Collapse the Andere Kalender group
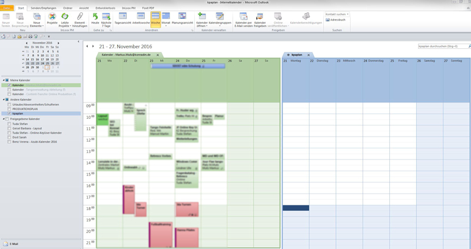Viewport: 471px width, 249px height. pyautogui.click(x=4, y=99)
